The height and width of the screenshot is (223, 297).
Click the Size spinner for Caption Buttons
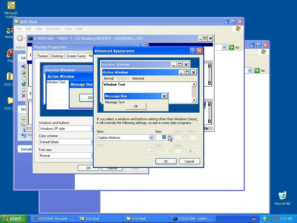170,137
